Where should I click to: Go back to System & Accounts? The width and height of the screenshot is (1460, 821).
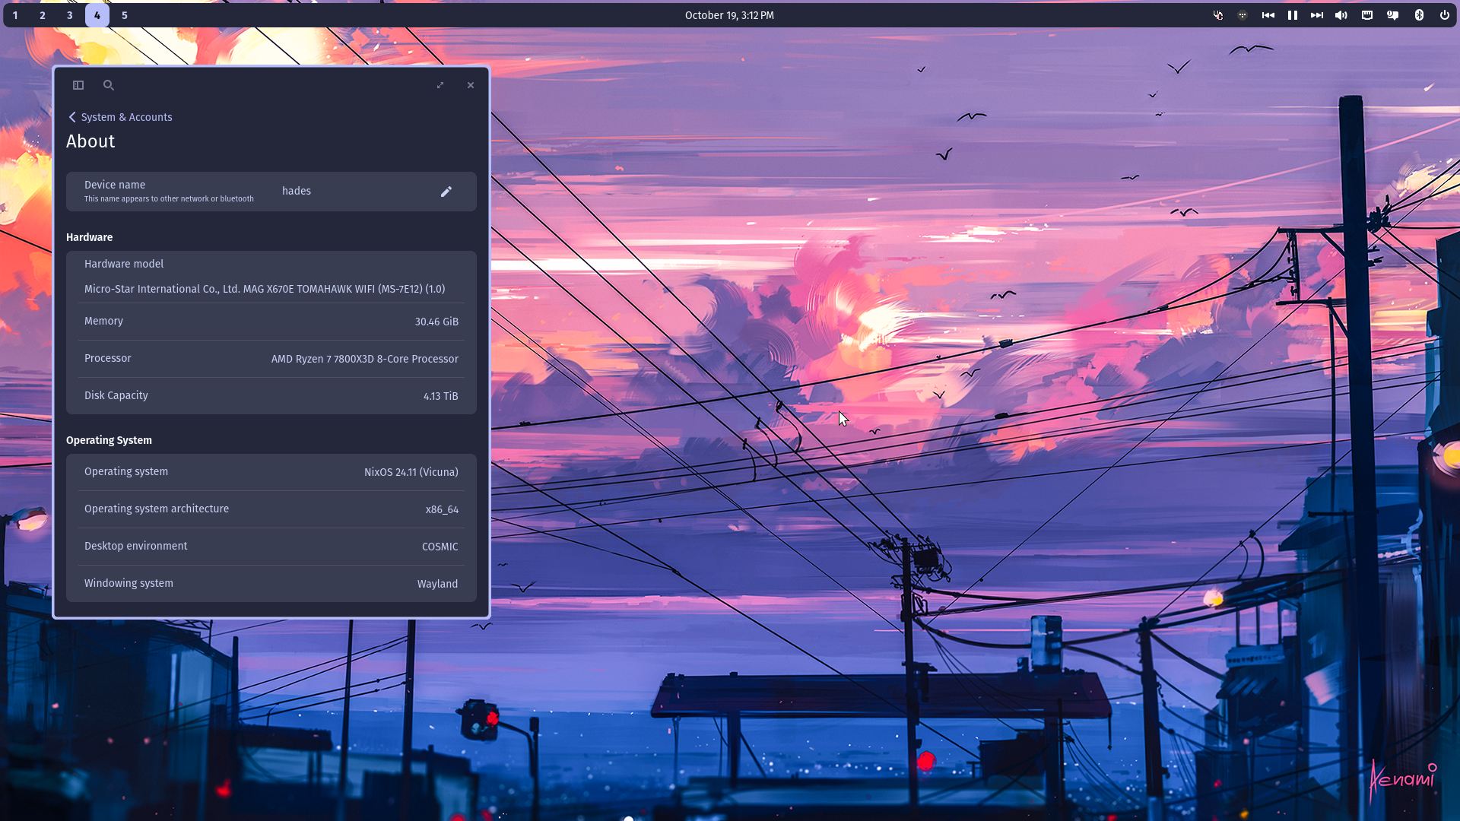tap(120, 117)
